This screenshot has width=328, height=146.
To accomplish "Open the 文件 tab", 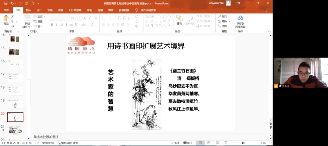I will [6, 10].
